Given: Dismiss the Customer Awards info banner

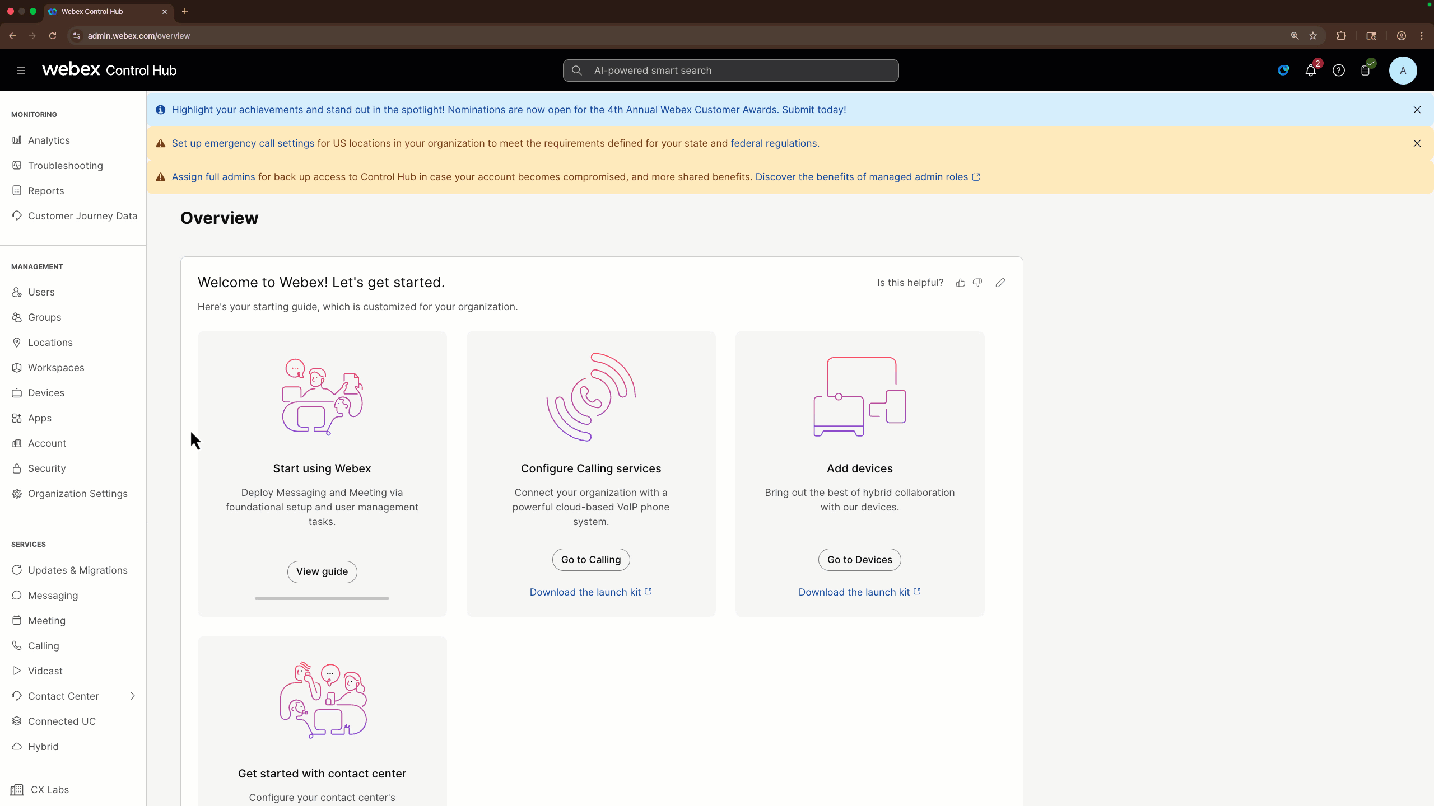Looking at the screenshot, I should [x=1417, y=110].
